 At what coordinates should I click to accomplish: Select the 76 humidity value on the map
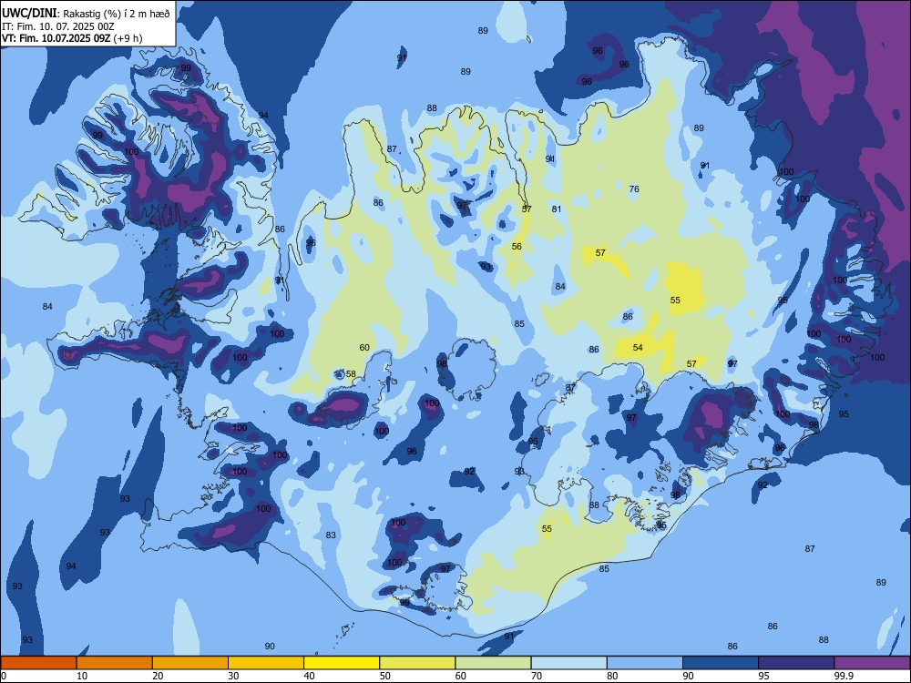click(x=634, y=189)
